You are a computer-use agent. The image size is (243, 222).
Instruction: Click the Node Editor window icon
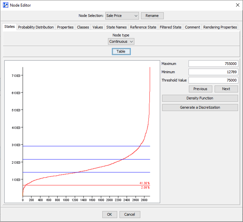pyautogui.click(x=5, y=5)
